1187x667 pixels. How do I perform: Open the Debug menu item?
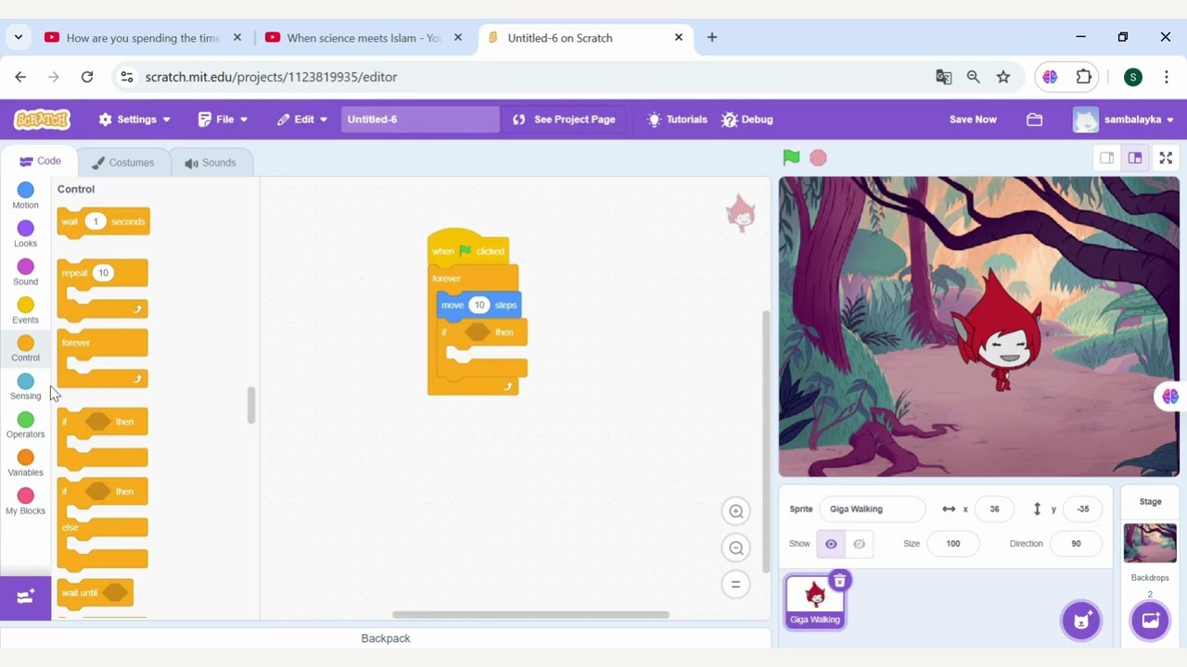pos(747,120)
